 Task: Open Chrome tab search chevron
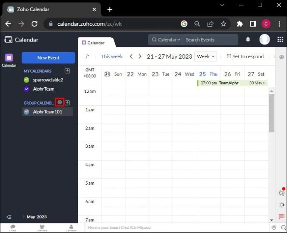coord(222,5)
